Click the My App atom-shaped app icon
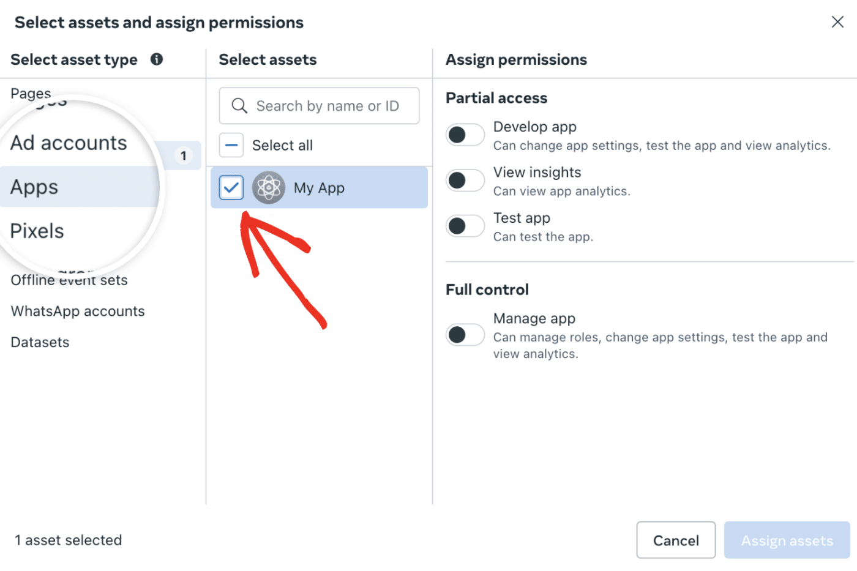 point(269,187)
